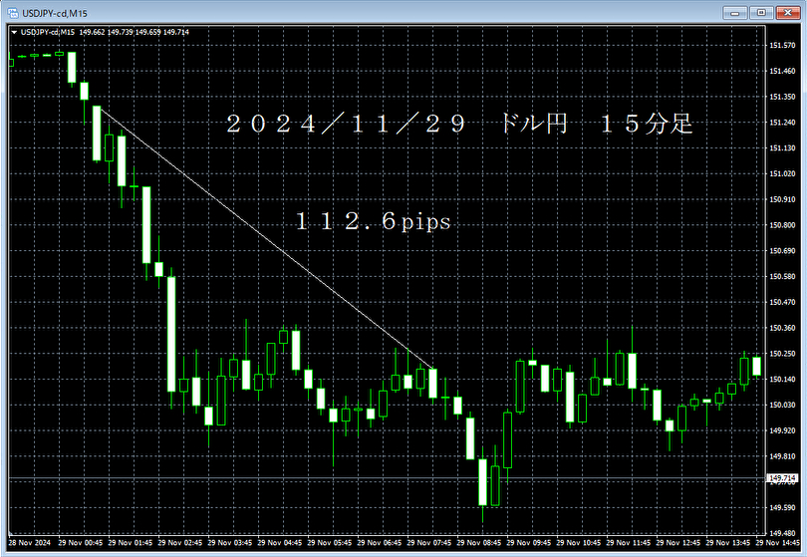
Task: Click the '29 Nov 02:45' time axis label
Action: click(x=180, y=543)
